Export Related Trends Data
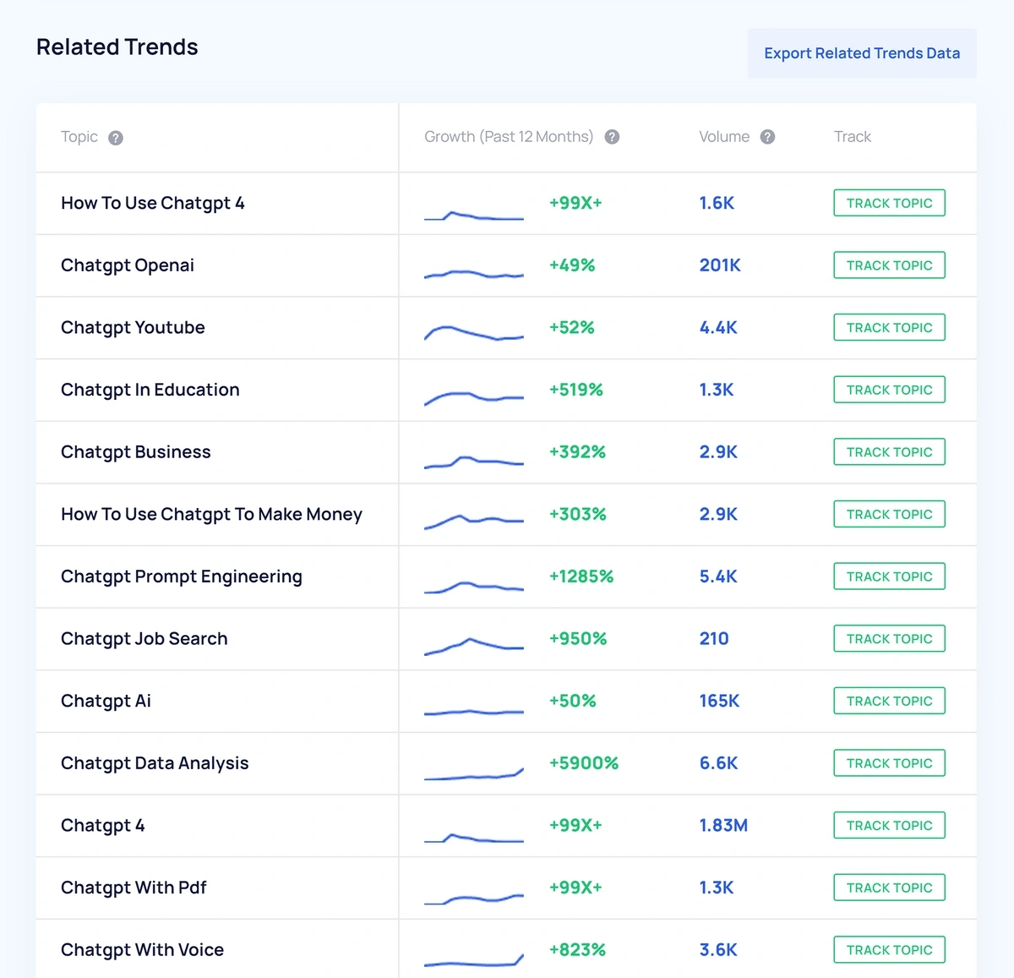The height and width of the screenshot is (978, 1014). (861, 53)
